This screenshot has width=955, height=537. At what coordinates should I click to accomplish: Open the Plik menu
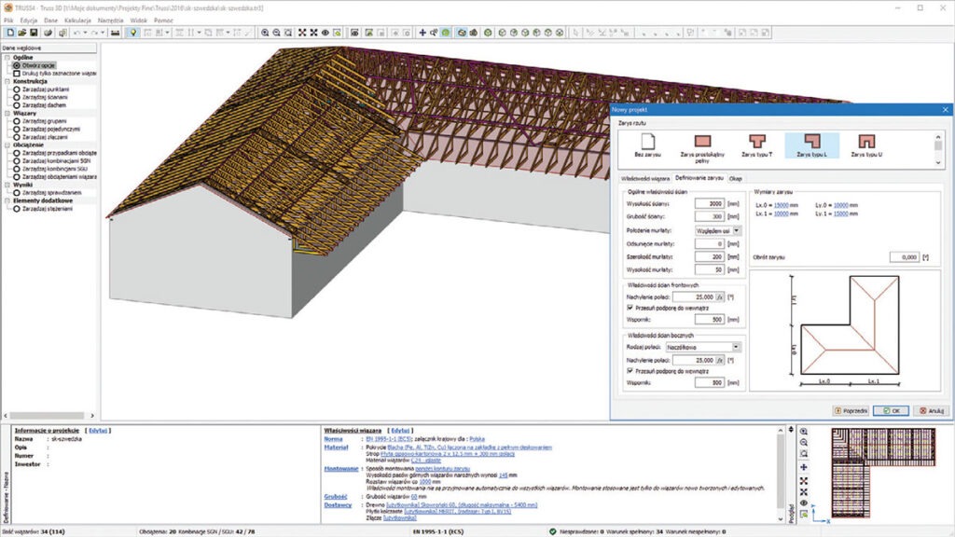click(8, 21)
